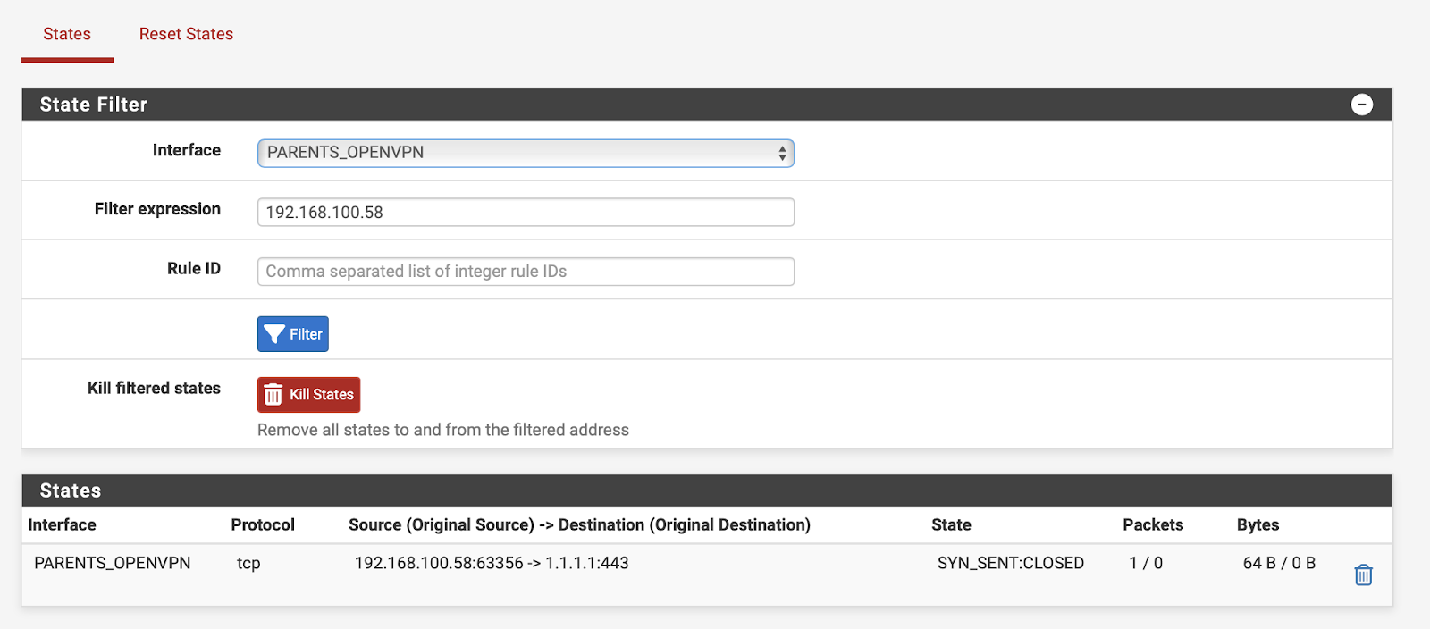This screenshot has height=629, width=1430.
Task: Click the Interface column header
Action: point(63,524)
